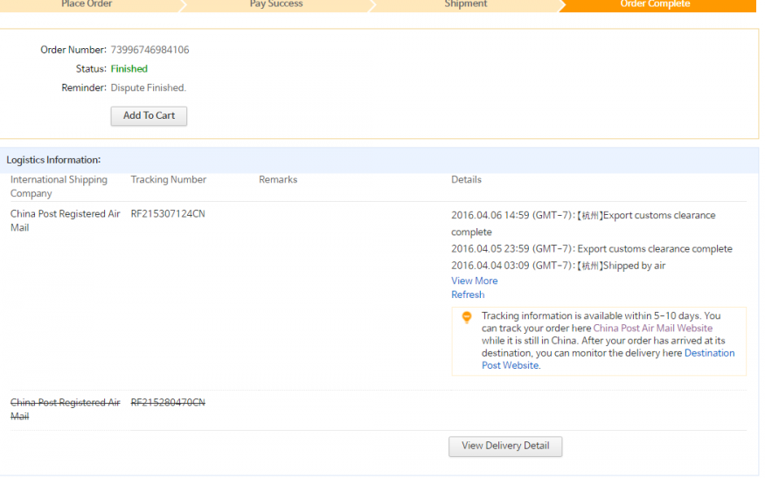Click the Remarks column header
This screenshot has height=478, width=765.
coord(278,180)
